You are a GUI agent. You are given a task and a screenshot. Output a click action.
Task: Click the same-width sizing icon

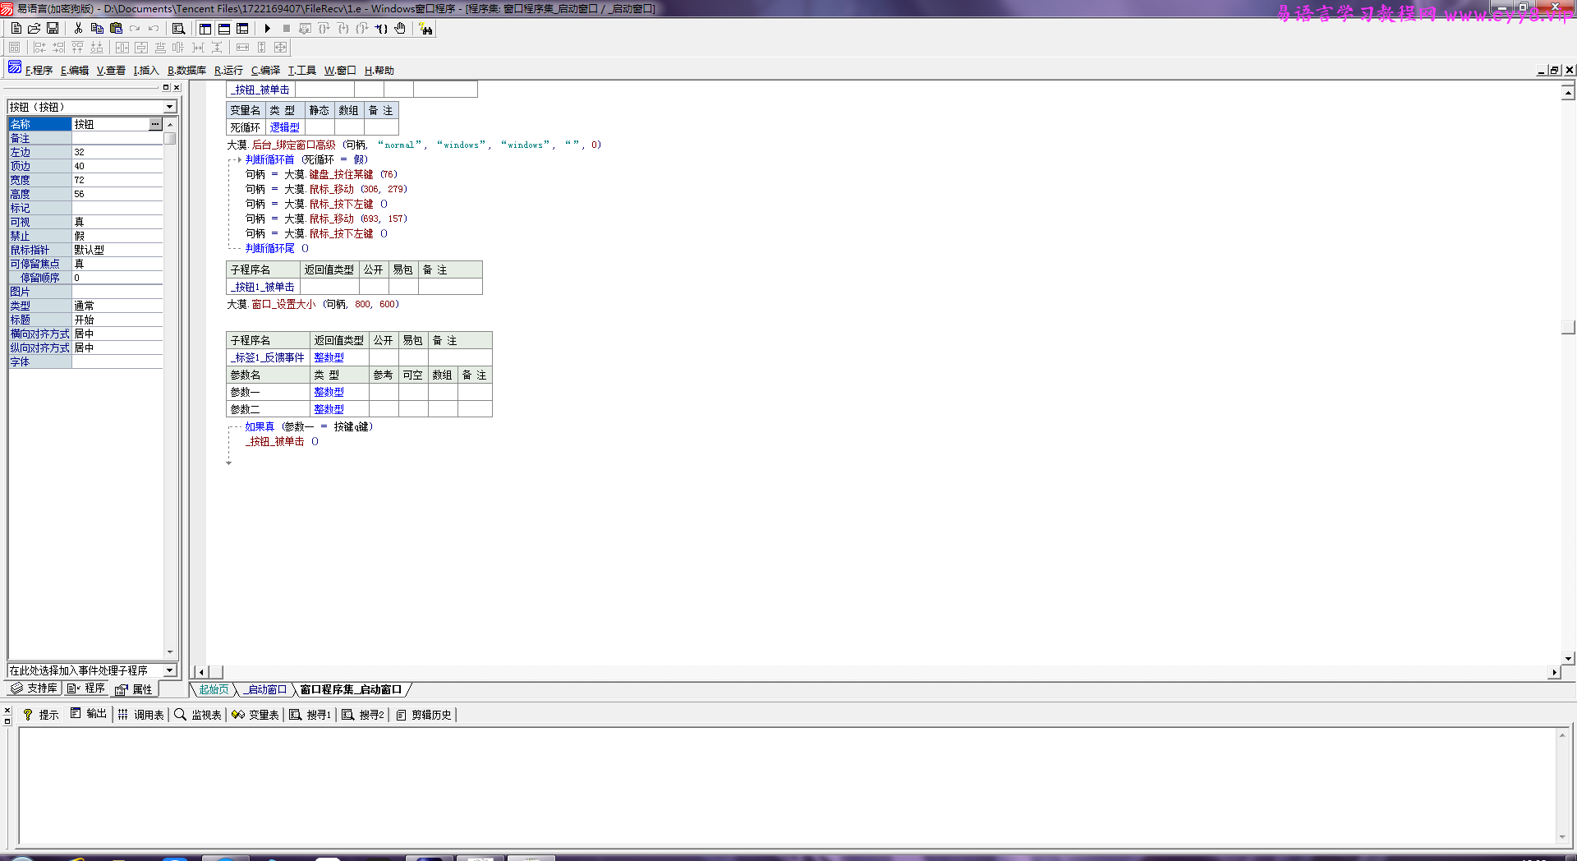coord(242,48)
